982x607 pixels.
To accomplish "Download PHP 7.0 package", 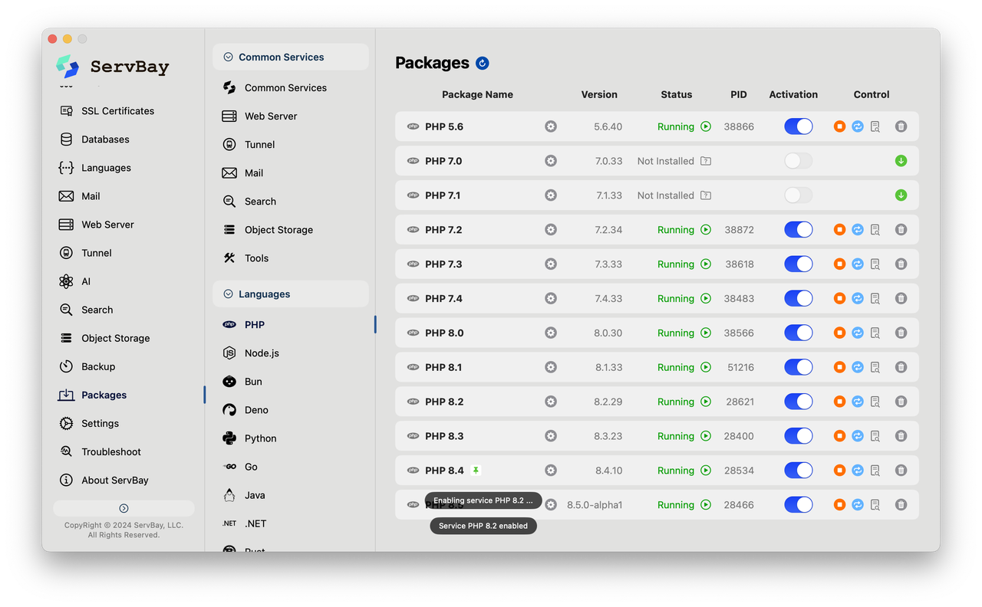I will tap(901, 161).
